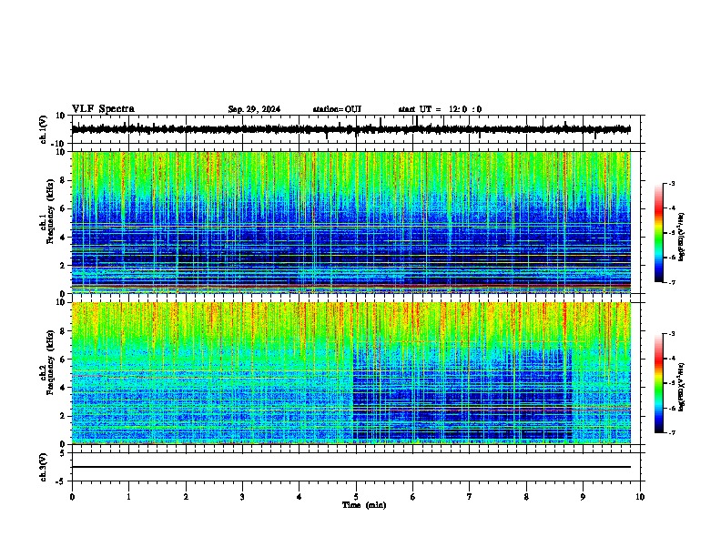Click the flat ch.3 voltage line
This screenshot has width=721, height=557.
350,467
